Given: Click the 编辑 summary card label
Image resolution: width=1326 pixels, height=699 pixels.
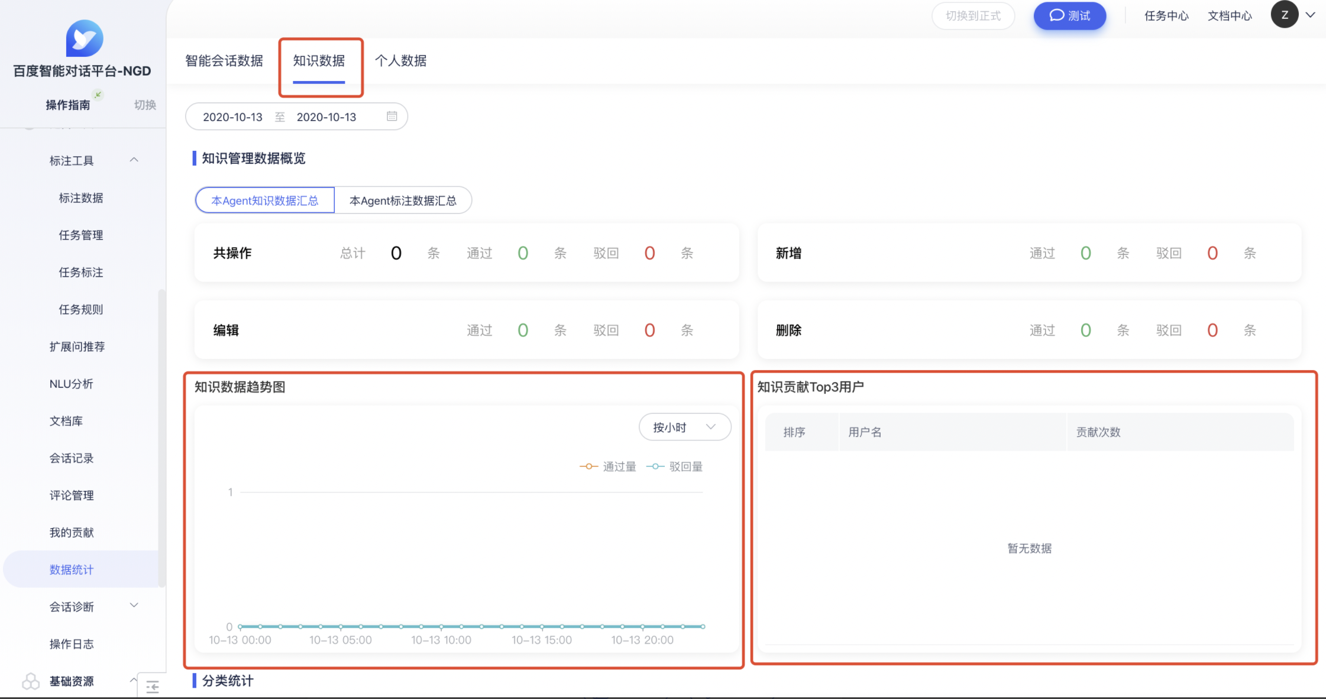Looking at the screenshot, I should tap(226, 331).
